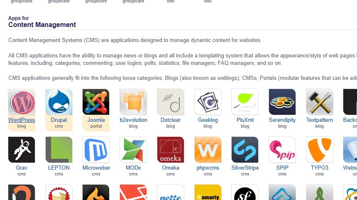Click the SPIP text link
The height and width of the screenshot is (200, 357).
tap(282, 168)
